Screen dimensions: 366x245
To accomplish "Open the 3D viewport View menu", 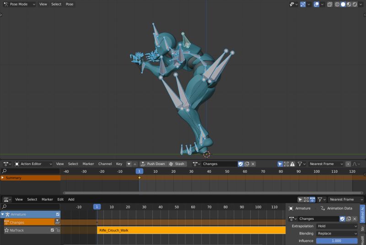I will (x=43, y=4).
